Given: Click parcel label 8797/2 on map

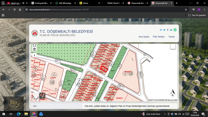Looking at the screenshot, I should click(53, 94).
